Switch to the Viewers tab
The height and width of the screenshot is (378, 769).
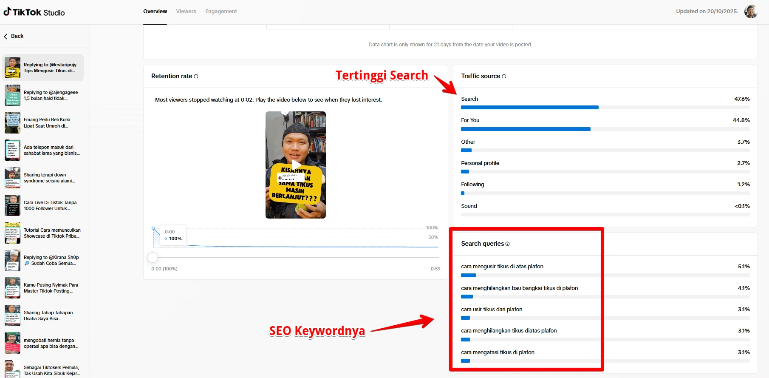(x=186, y=11)
